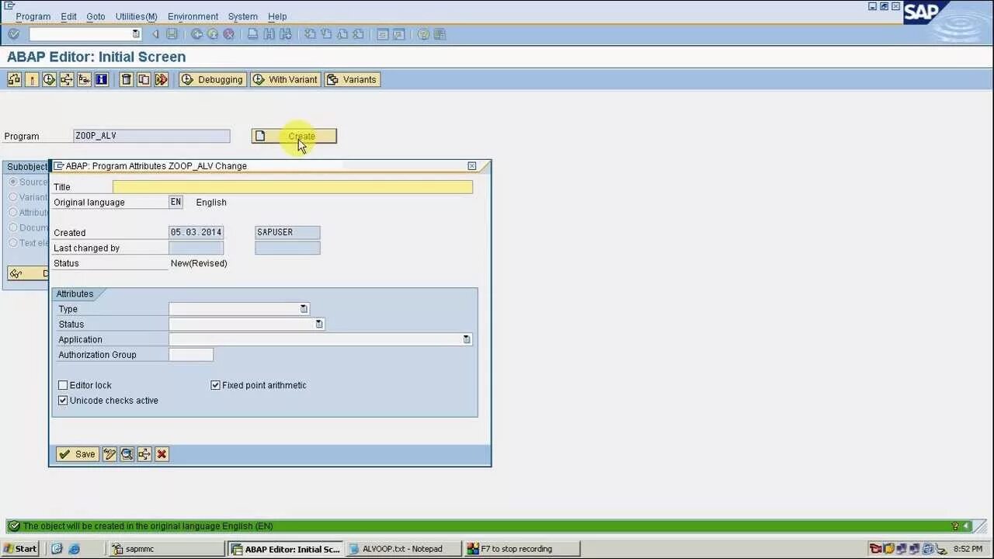Click the Variants toolbar button
The image size is (994, 559).
click(x=352, y=79)
